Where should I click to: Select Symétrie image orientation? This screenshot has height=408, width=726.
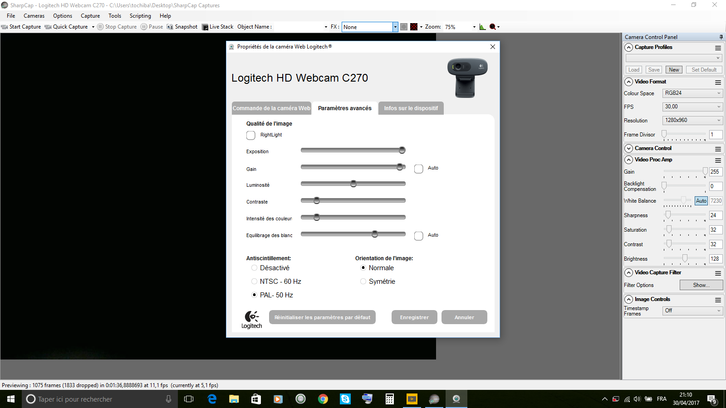363,282
